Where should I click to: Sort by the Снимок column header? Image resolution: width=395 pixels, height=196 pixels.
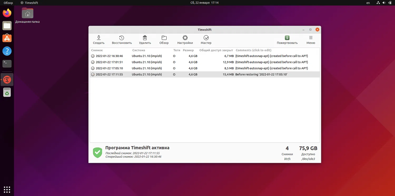pyautogui.click(x=97, y=50)
